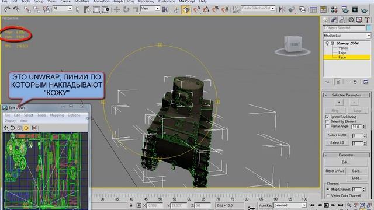The image size is (374, 210).
Task: Open the Schematic View icon
Action: point(323,9)
